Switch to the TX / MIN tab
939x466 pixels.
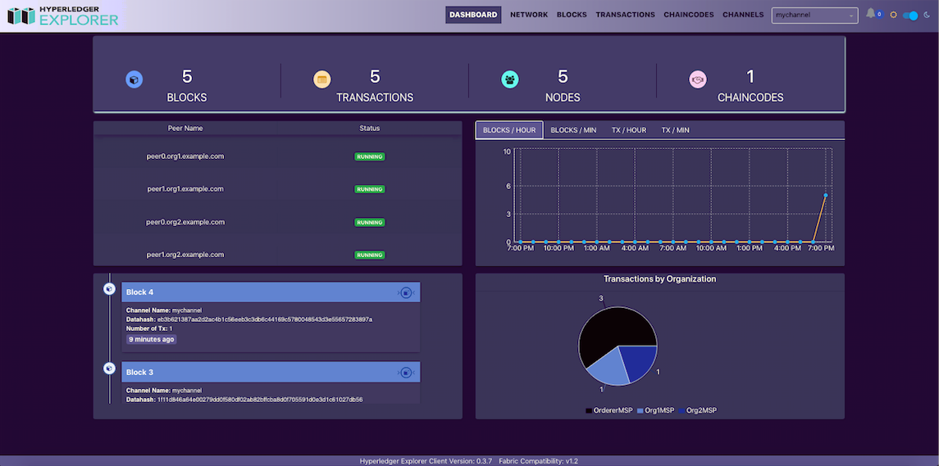coord(675,130)
